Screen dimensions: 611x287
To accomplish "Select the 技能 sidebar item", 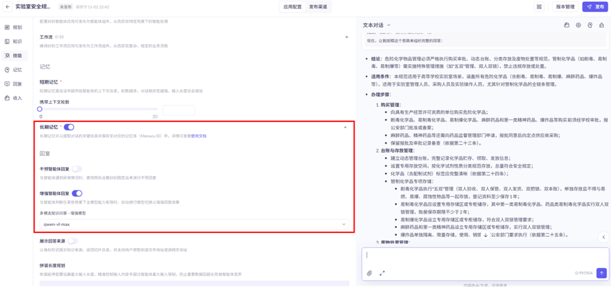I will click(14, 56).
